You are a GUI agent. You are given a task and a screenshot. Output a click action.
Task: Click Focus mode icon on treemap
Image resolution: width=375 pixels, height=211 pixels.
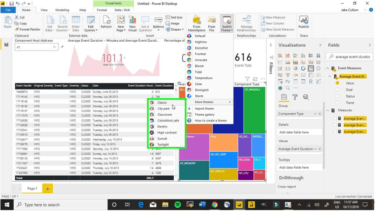click(255, 79)
